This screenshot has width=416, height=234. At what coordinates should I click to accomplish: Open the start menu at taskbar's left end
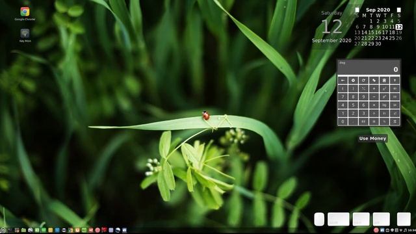(3, 230)
